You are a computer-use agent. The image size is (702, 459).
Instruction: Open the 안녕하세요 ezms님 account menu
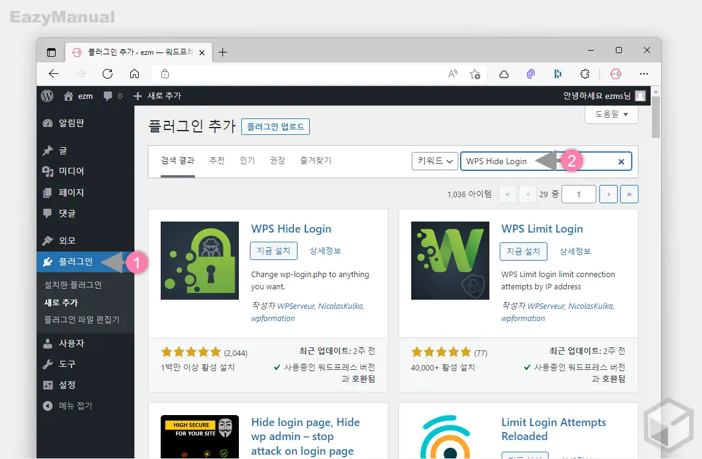pyautogui.click(x=604, y=96)
